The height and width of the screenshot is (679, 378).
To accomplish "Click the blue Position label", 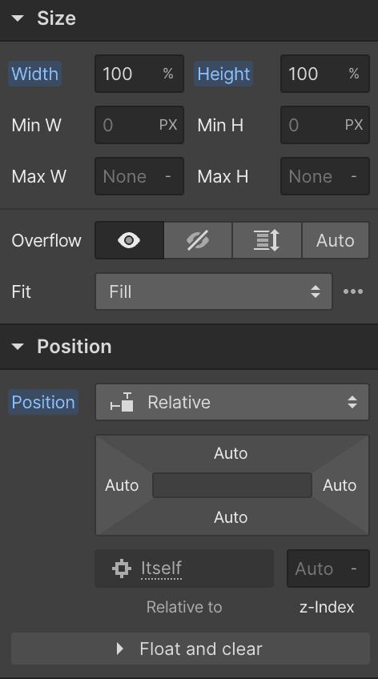I will pos(43,402).
